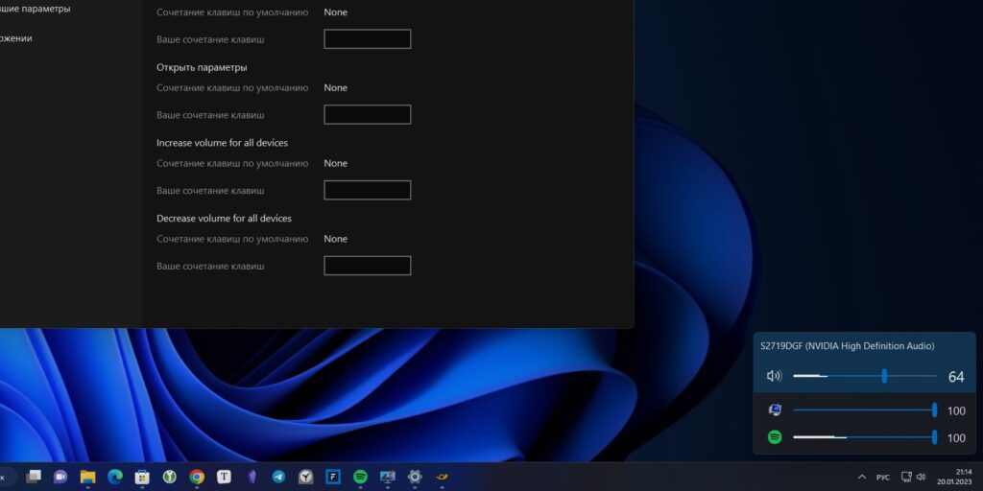The width and height of the screenshot is (983, 491).
Task: Open Task View from the taskbar
Action: point(34,477)
